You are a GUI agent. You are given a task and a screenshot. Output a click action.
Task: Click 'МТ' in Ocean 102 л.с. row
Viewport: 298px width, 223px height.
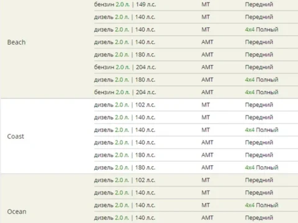click(205, 180)
